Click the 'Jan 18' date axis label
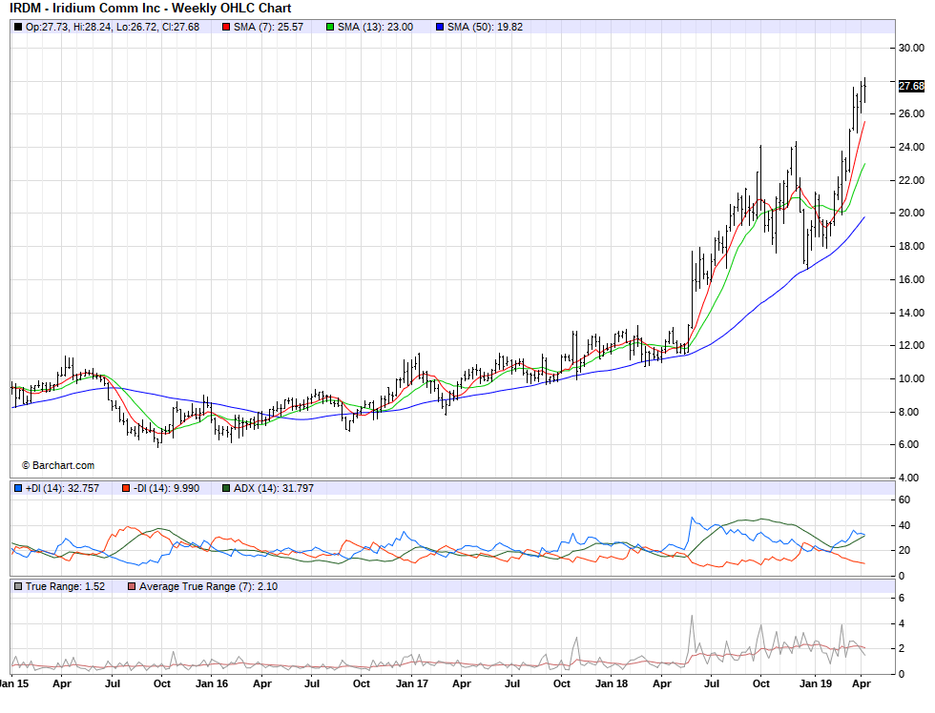 [x=612, y=683]
